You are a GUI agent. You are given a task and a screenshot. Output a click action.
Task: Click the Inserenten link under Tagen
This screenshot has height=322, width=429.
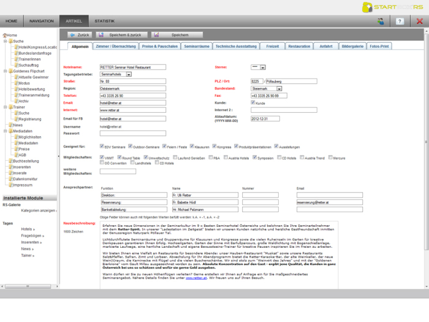click(31, 242)
